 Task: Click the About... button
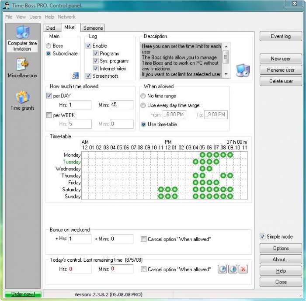click(281, 259)
